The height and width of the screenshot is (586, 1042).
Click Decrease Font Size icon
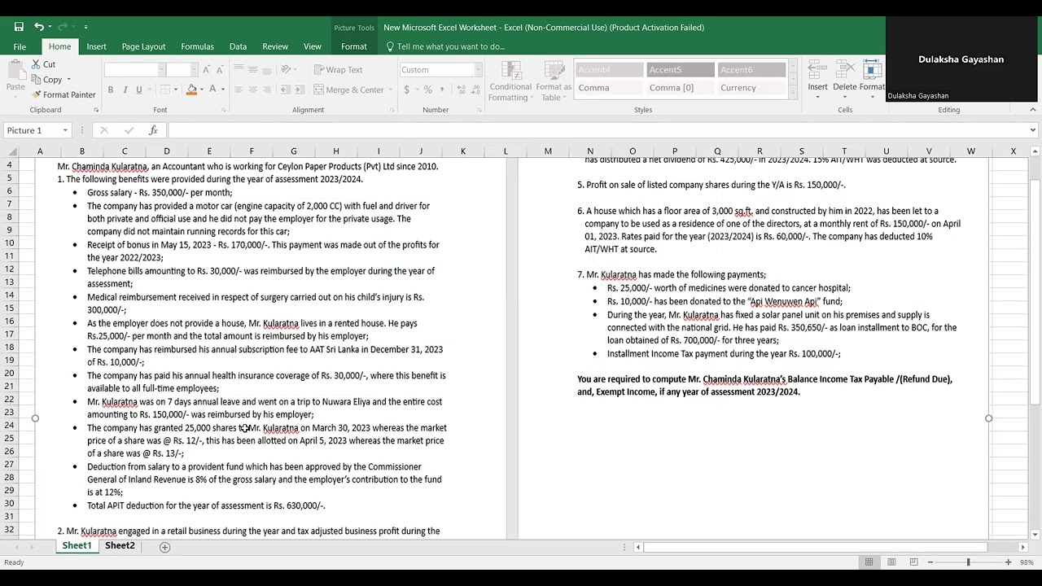pos(221,70)
